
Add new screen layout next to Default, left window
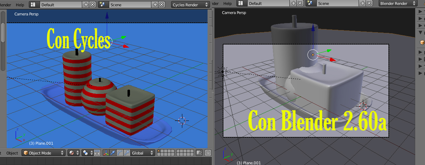click(x=86, y=5)
